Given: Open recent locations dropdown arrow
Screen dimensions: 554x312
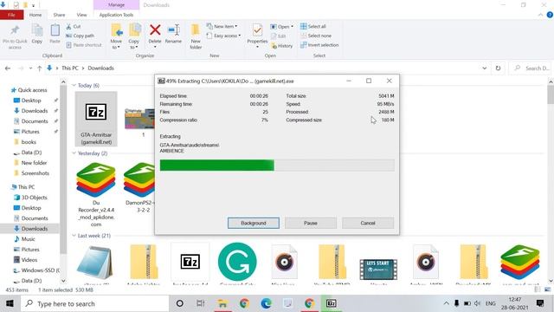Looking at the screenshot, I should [31, 68].
